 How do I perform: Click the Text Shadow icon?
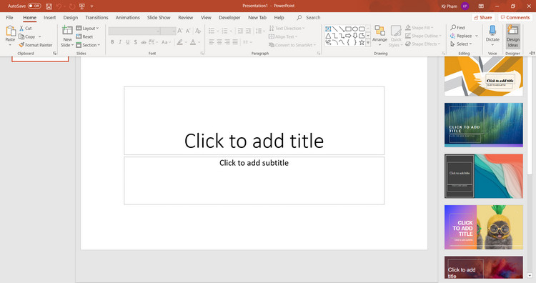click(x=136, y=42)
